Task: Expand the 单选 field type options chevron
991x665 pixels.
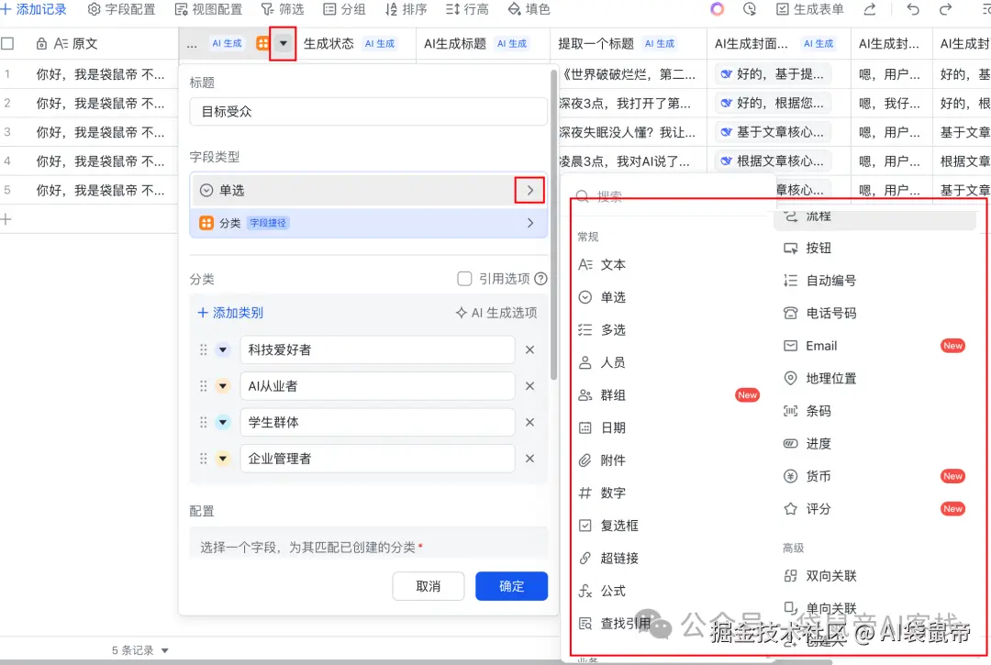Action: coord(529,189)
